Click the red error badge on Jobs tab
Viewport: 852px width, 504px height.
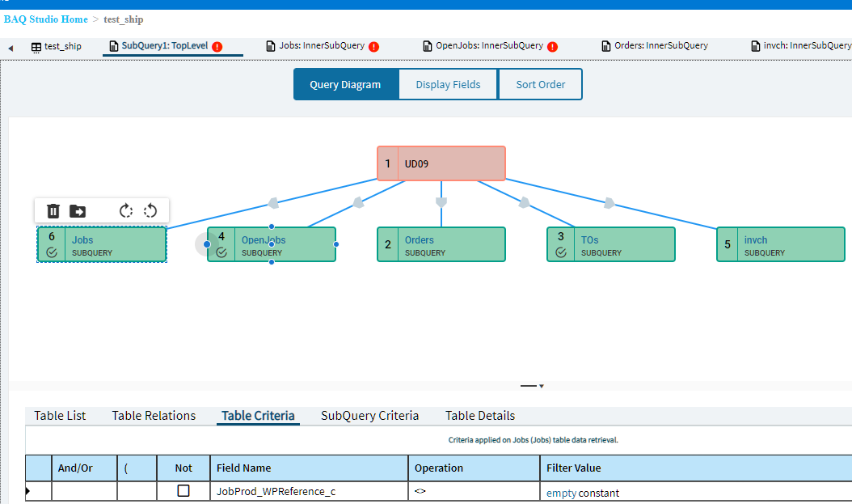(x=373, y=47)
